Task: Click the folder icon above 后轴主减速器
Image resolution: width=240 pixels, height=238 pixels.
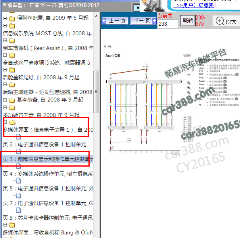Action: click(x=12, y=84)
